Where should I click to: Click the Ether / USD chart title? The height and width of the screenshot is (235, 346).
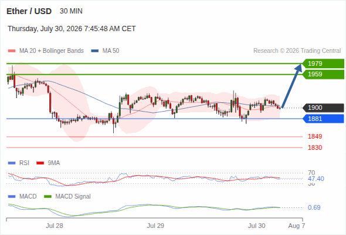click(x=29, y=11)
